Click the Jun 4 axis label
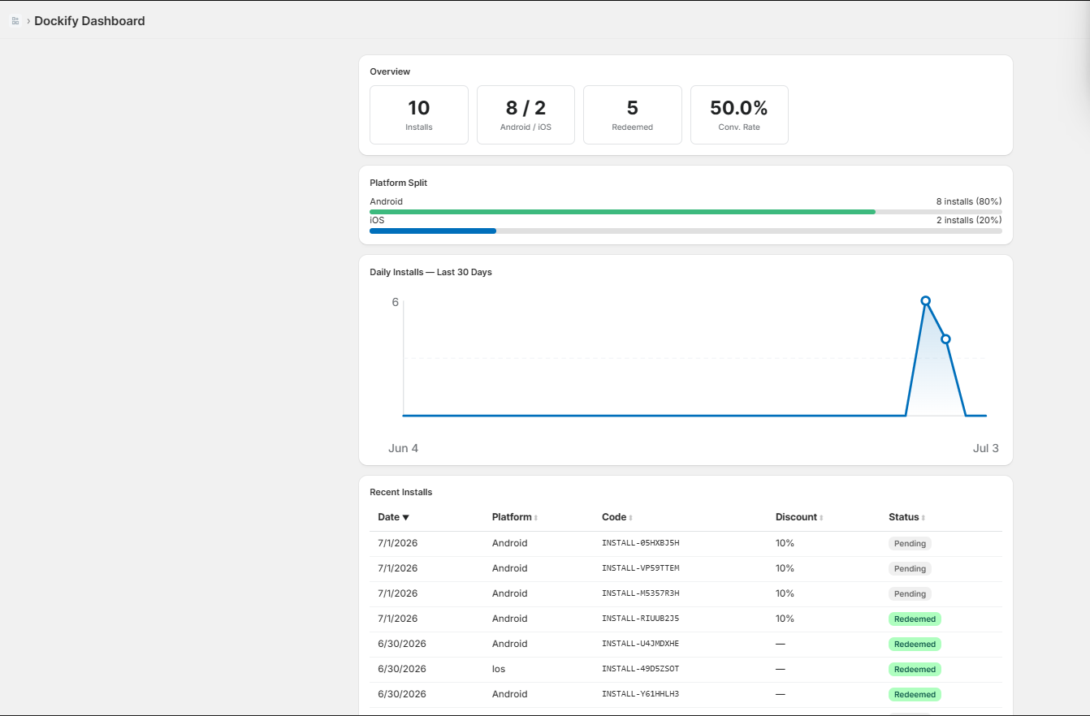This screenshot has height=716, width=1090. coord(404,448)
